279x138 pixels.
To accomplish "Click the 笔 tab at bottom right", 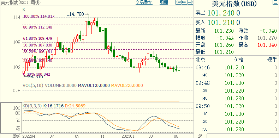I will (x=200, y=136).
